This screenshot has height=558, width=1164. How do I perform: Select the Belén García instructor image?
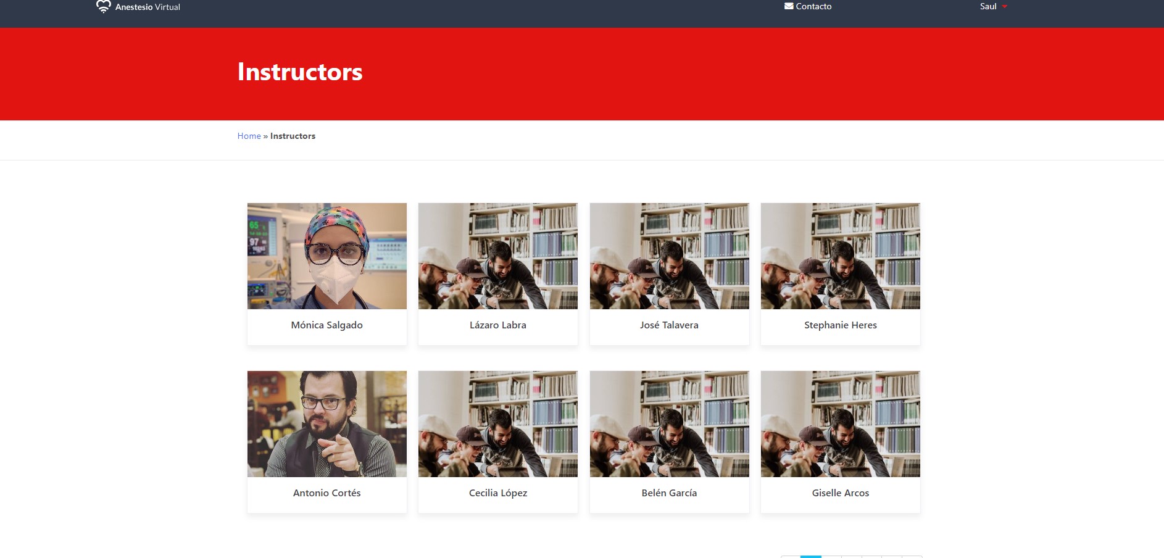pos(669,424)
